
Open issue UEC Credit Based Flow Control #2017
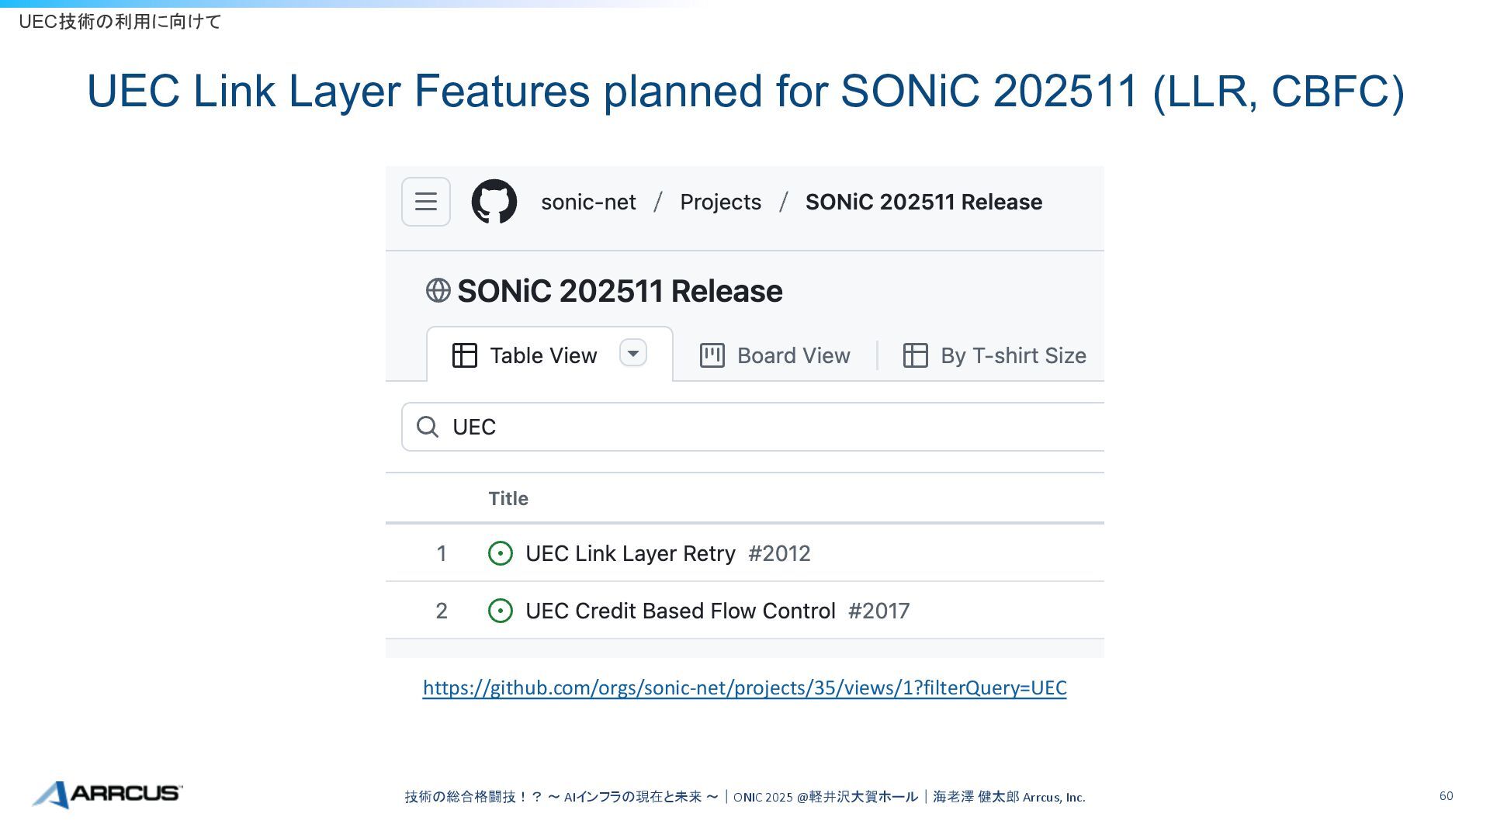pyautogui.click(x=680, y=611)
